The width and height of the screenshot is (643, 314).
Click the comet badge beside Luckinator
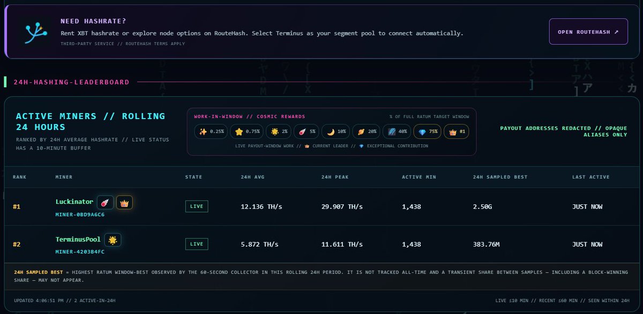105,202
